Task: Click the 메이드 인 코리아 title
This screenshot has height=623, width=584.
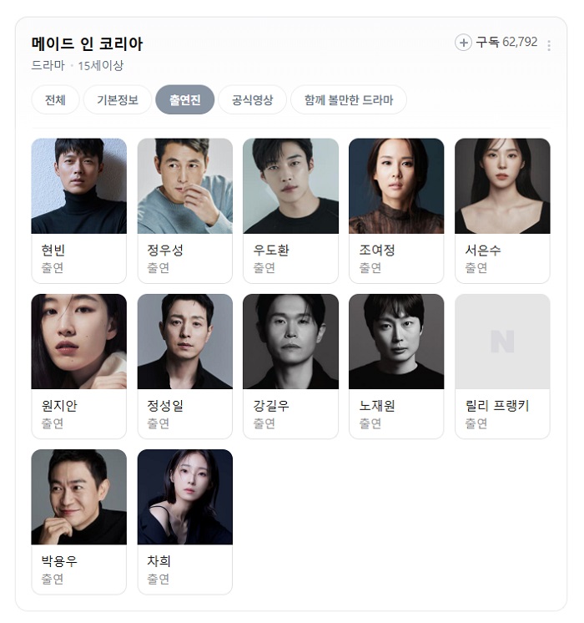Action: click(87, 43)
